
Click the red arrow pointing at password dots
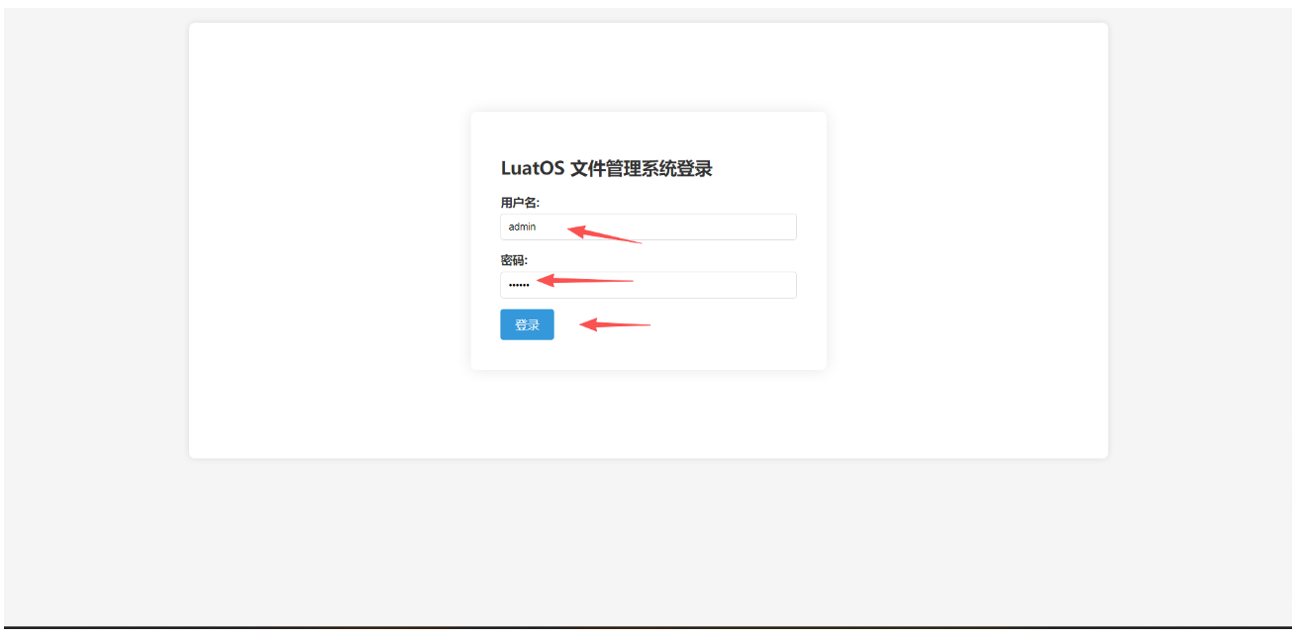coord(584,281)
